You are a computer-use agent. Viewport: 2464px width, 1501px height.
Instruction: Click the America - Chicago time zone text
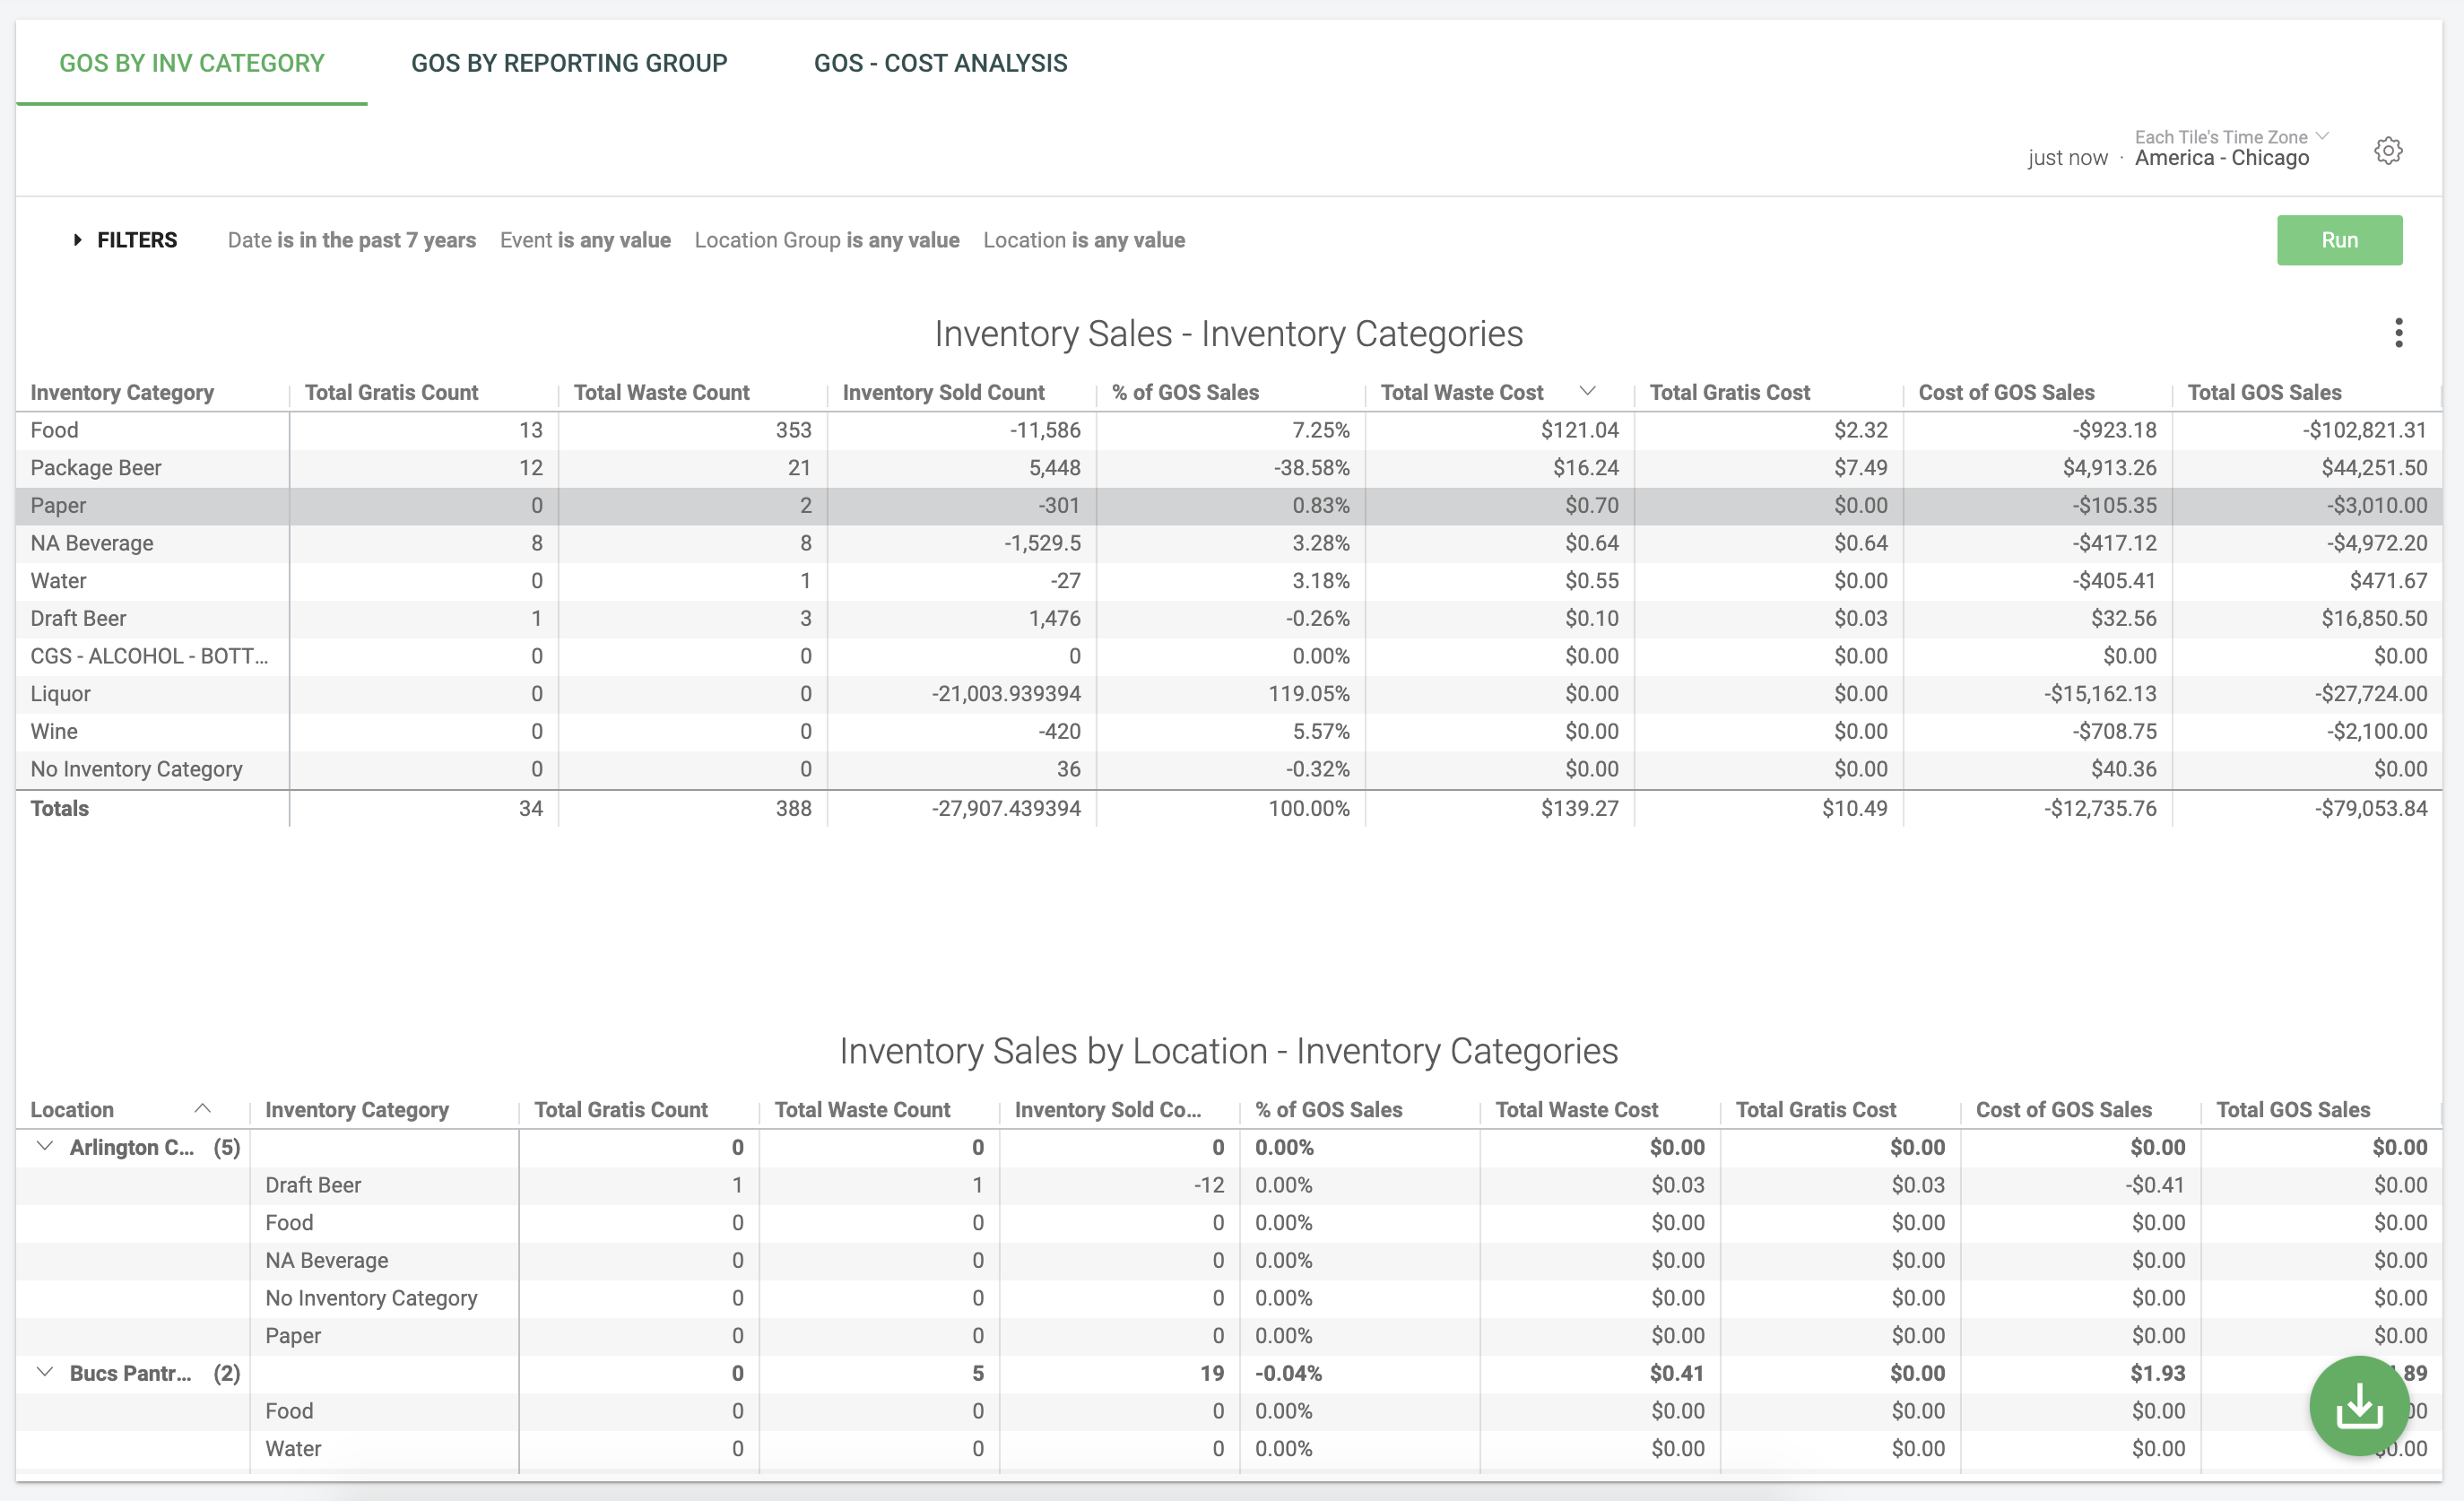click(2222, 158)
